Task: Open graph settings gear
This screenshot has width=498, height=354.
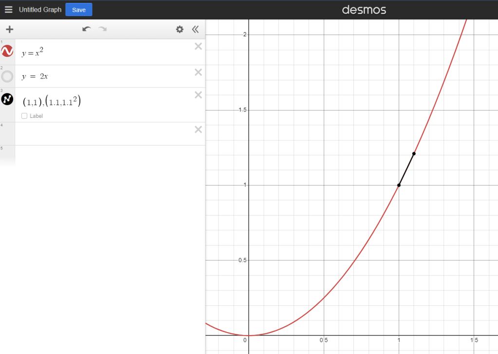Action: (x=180, y=29)
